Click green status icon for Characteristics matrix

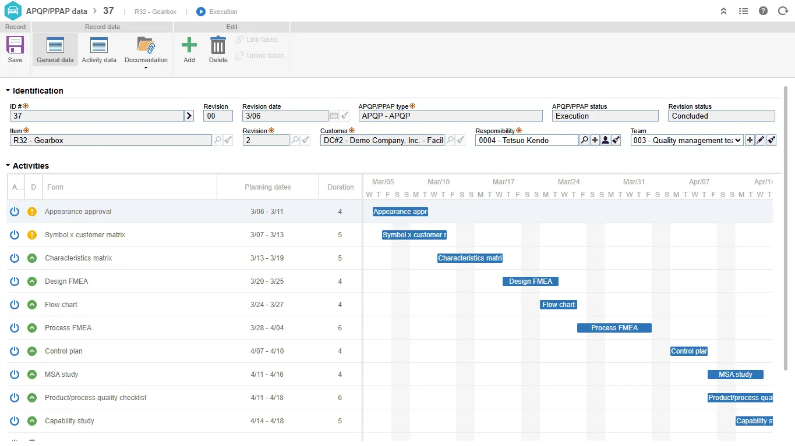point(32,258)
